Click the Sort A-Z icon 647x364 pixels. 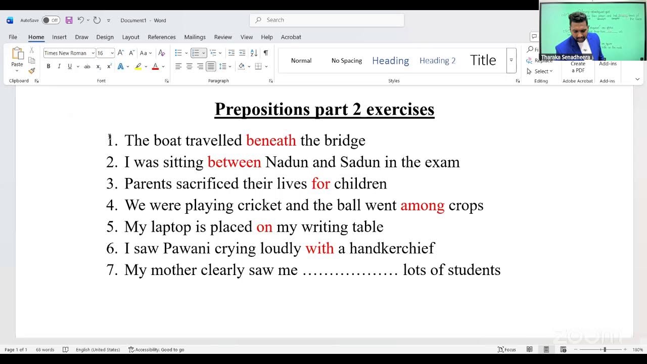click(254, 53)
